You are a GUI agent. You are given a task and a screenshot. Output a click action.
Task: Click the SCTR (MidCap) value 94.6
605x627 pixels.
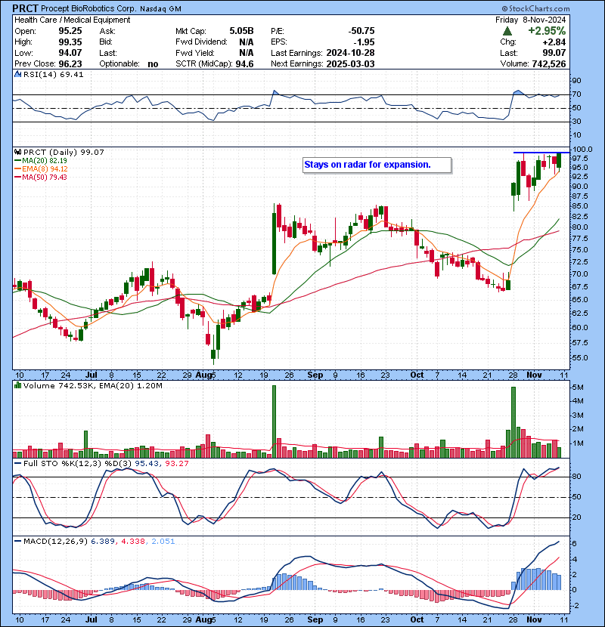(244, 64)
